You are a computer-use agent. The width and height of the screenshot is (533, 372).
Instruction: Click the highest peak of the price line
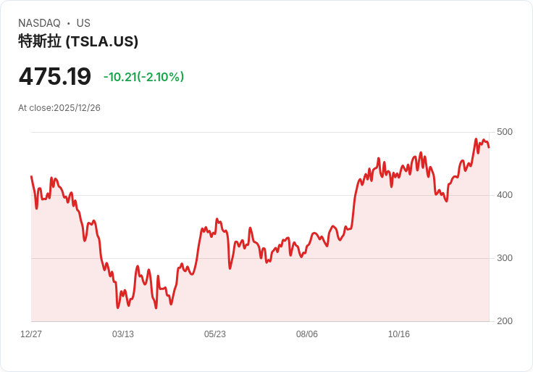(476, 139)
